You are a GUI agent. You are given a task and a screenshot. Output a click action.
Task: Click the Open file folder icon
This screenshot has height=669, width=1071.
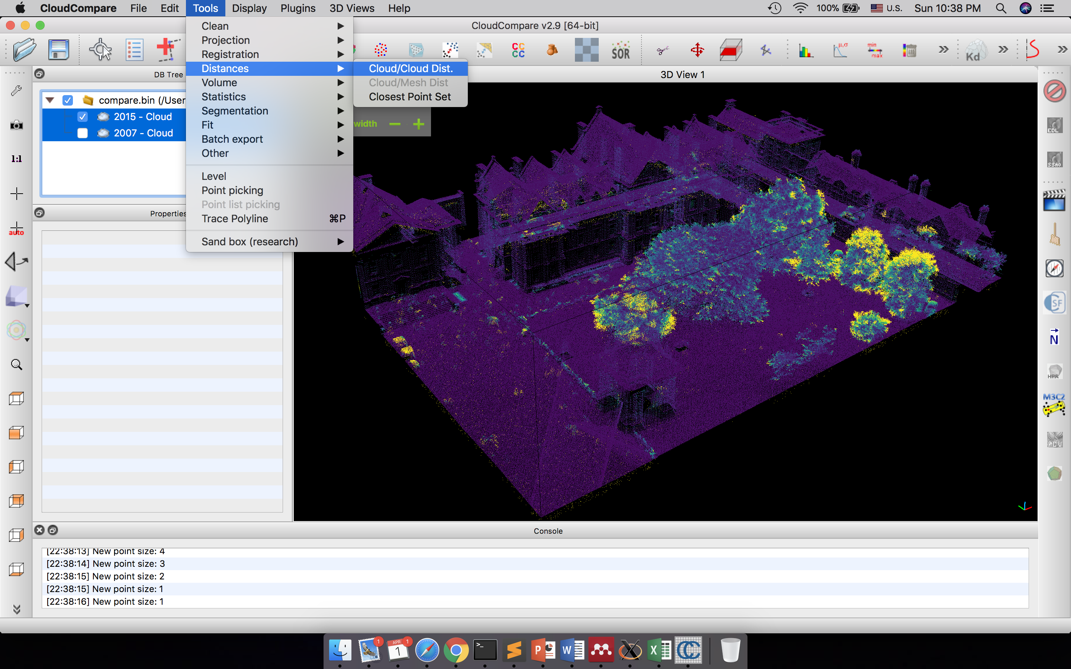[24, 49]
